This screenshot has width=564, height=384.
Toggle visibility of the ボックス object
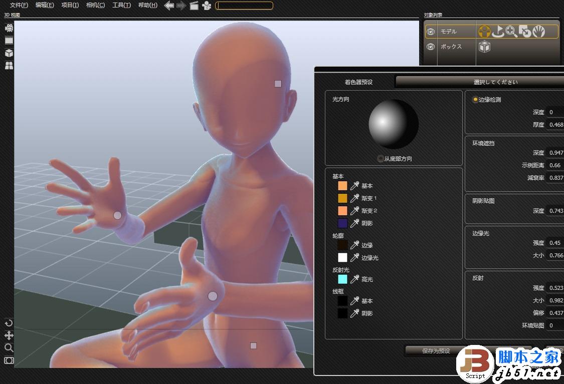coord(430,46)
